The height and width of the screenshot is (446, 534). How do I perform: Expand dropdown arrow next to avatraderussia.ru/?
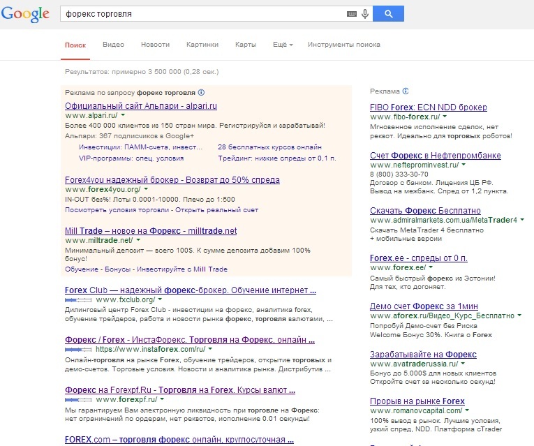tap(463, 364)
